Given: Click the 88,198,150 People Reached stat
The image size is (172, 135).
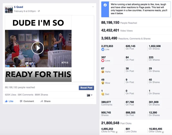Looking at the screenshot, I should tap(119, 22).
